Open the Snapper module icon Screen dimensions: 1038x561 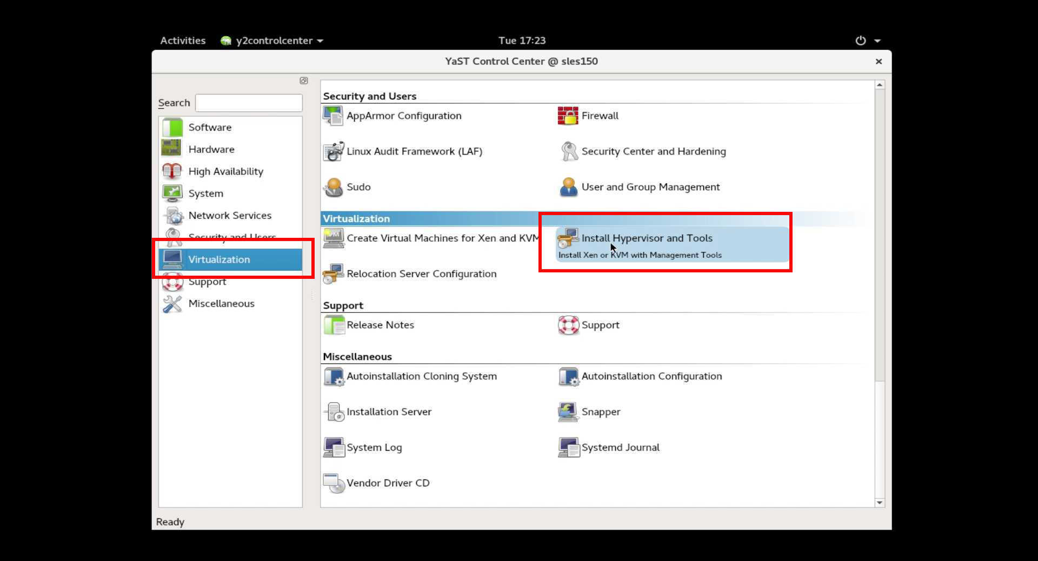coord(568,412)
